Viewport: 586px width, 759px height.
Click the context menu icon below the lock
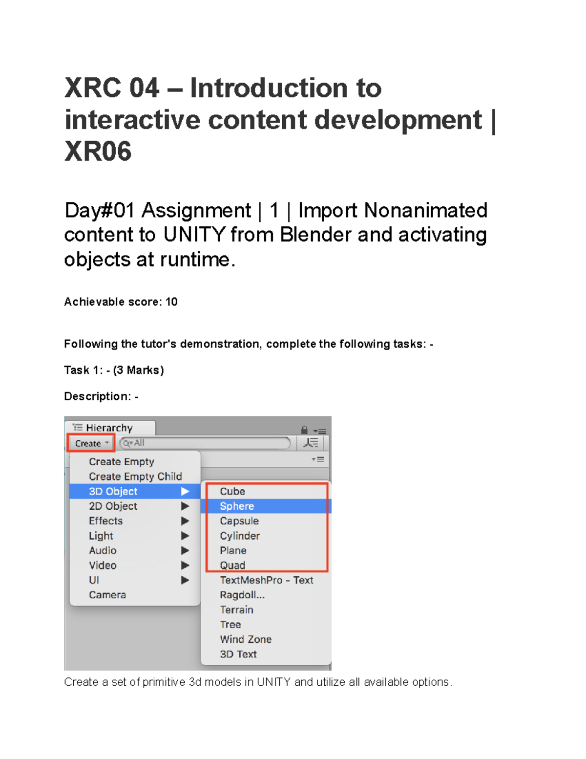point(317,458)
